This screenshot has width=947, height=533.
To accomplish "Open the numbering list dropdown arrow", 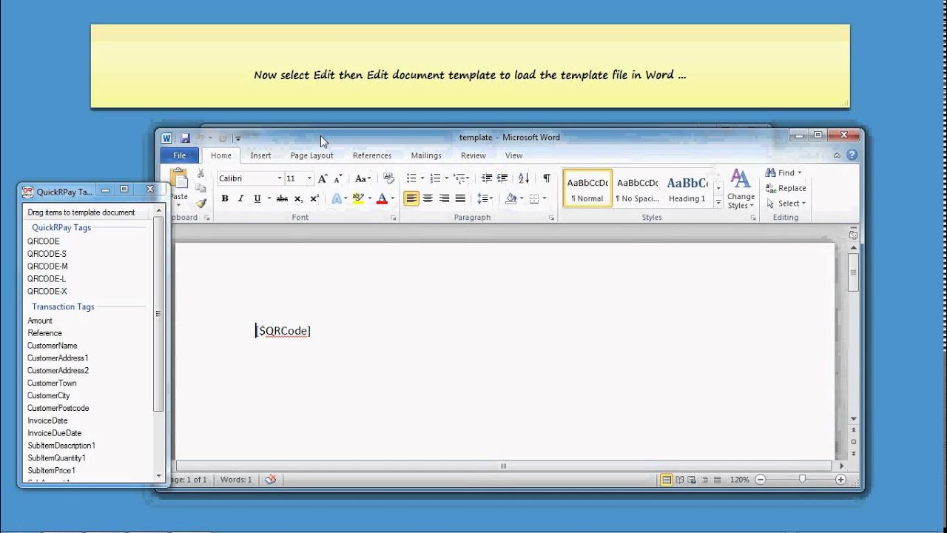I will click(446, 178).
